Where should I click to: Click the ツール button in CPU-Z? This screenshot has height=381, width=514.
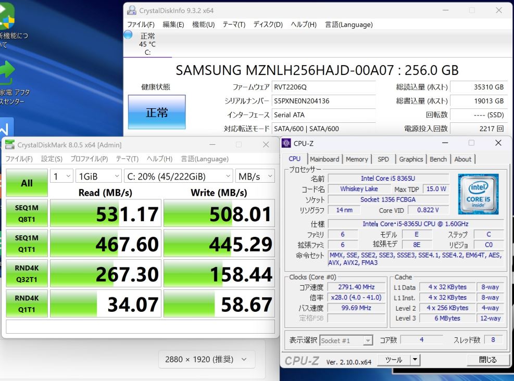[394, 360]
